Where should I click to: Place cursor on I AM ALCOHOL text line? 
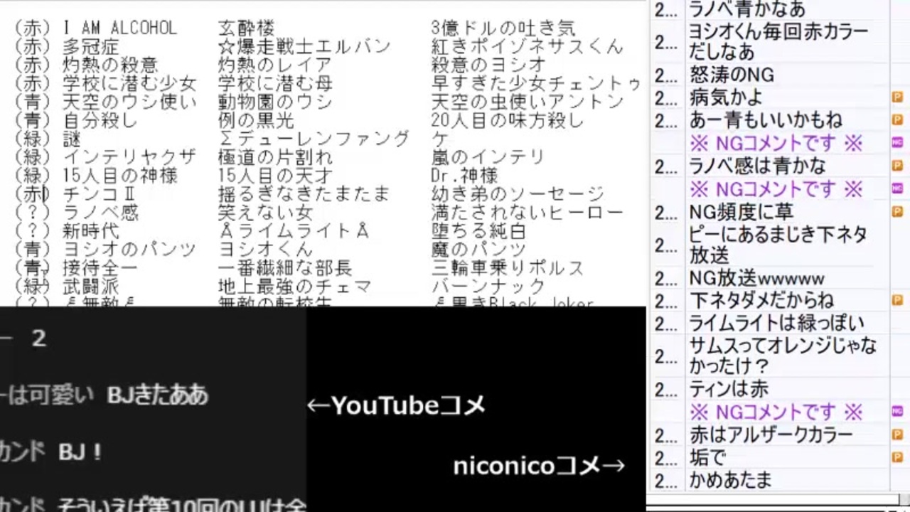click(119, 28)
